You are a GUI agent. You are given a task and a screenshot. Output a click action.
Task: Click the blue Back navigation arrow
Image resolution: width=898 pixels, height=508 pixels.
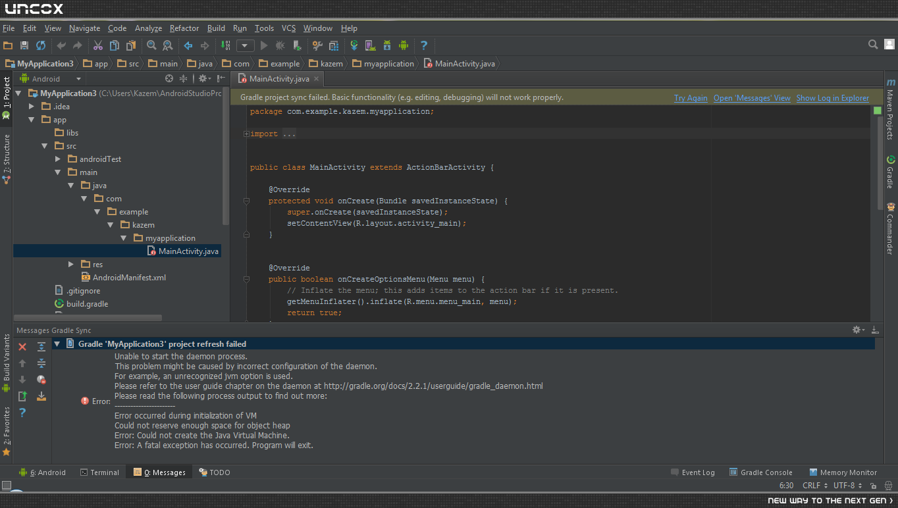pos(188,45)
